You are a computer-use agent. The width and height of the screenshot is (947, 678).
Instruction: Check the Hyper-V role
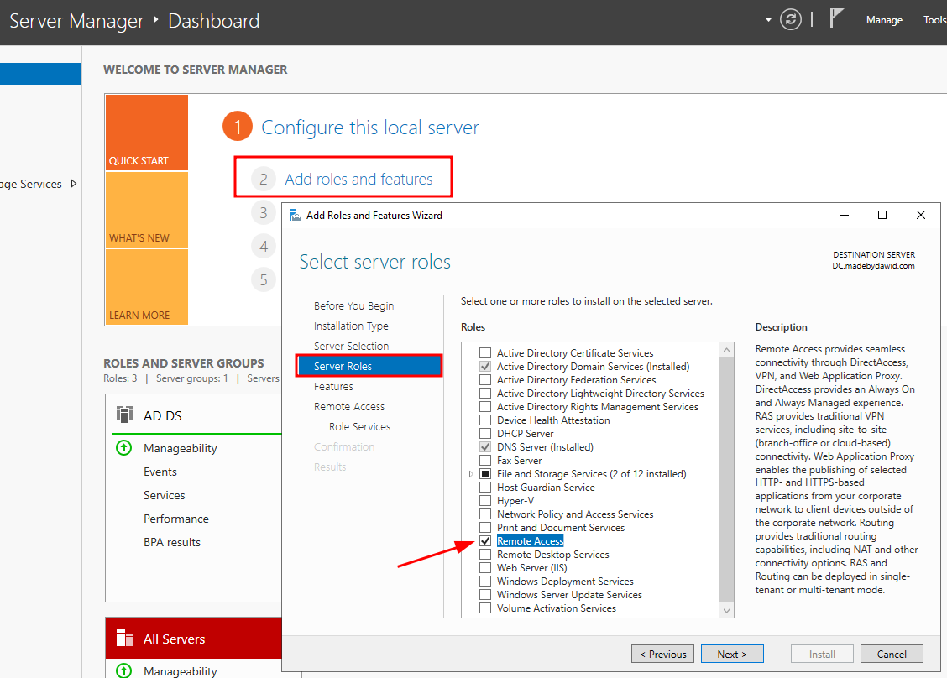click(485, 500)
